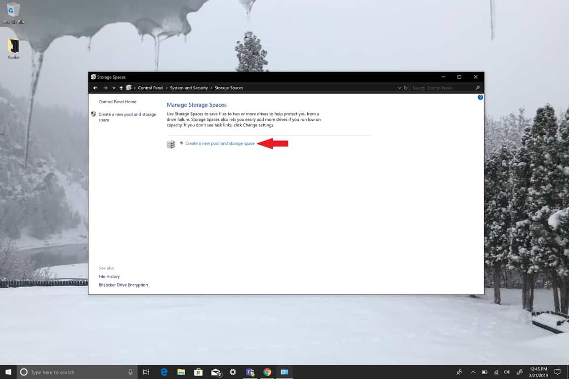The image size is (569, 379).
Task: Minimize the Storage Spaces window
Action: (x=443, y=77)
